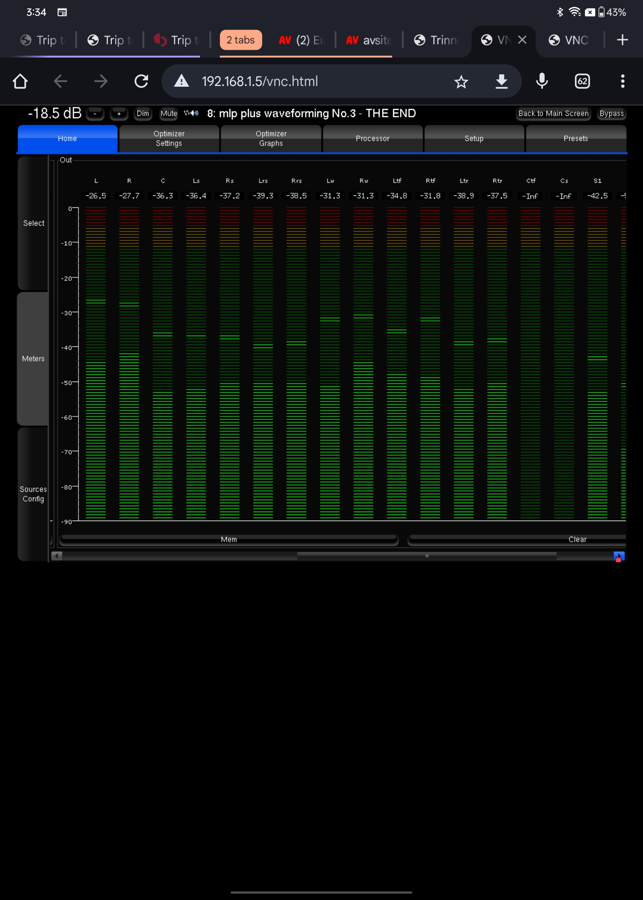Click Back to Main Screen button
The width and height of the screenshot is (643, 900).
(x=553, y=114)
